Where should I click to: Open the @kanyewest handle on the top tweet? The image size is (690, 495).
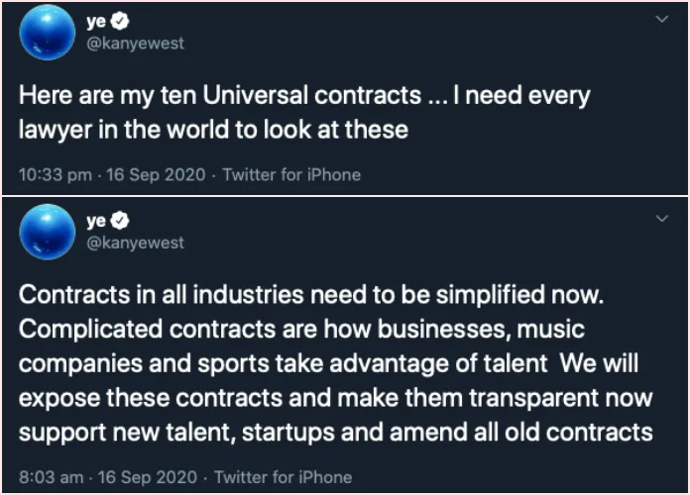[136, 46]
